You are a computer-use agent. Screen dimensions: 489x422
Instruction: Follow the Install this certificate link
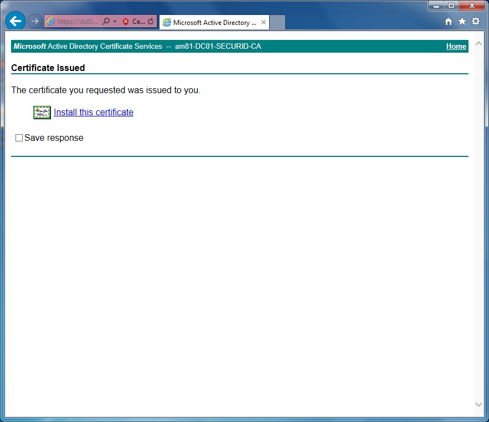93,112
